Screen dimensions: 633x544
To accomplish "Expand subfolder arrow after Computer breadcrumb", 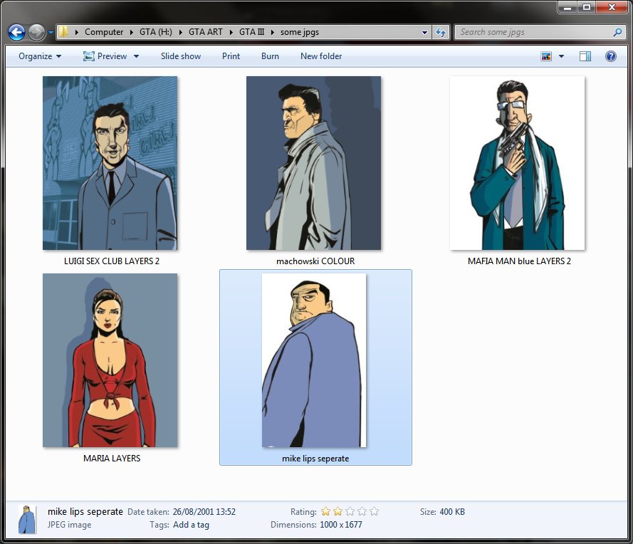I will [x=132, y=32].
